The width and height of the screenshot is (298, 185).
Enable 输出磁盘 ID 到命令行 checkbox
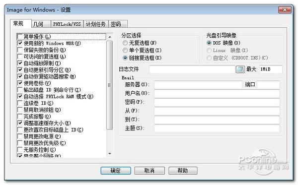coord(20,90)
